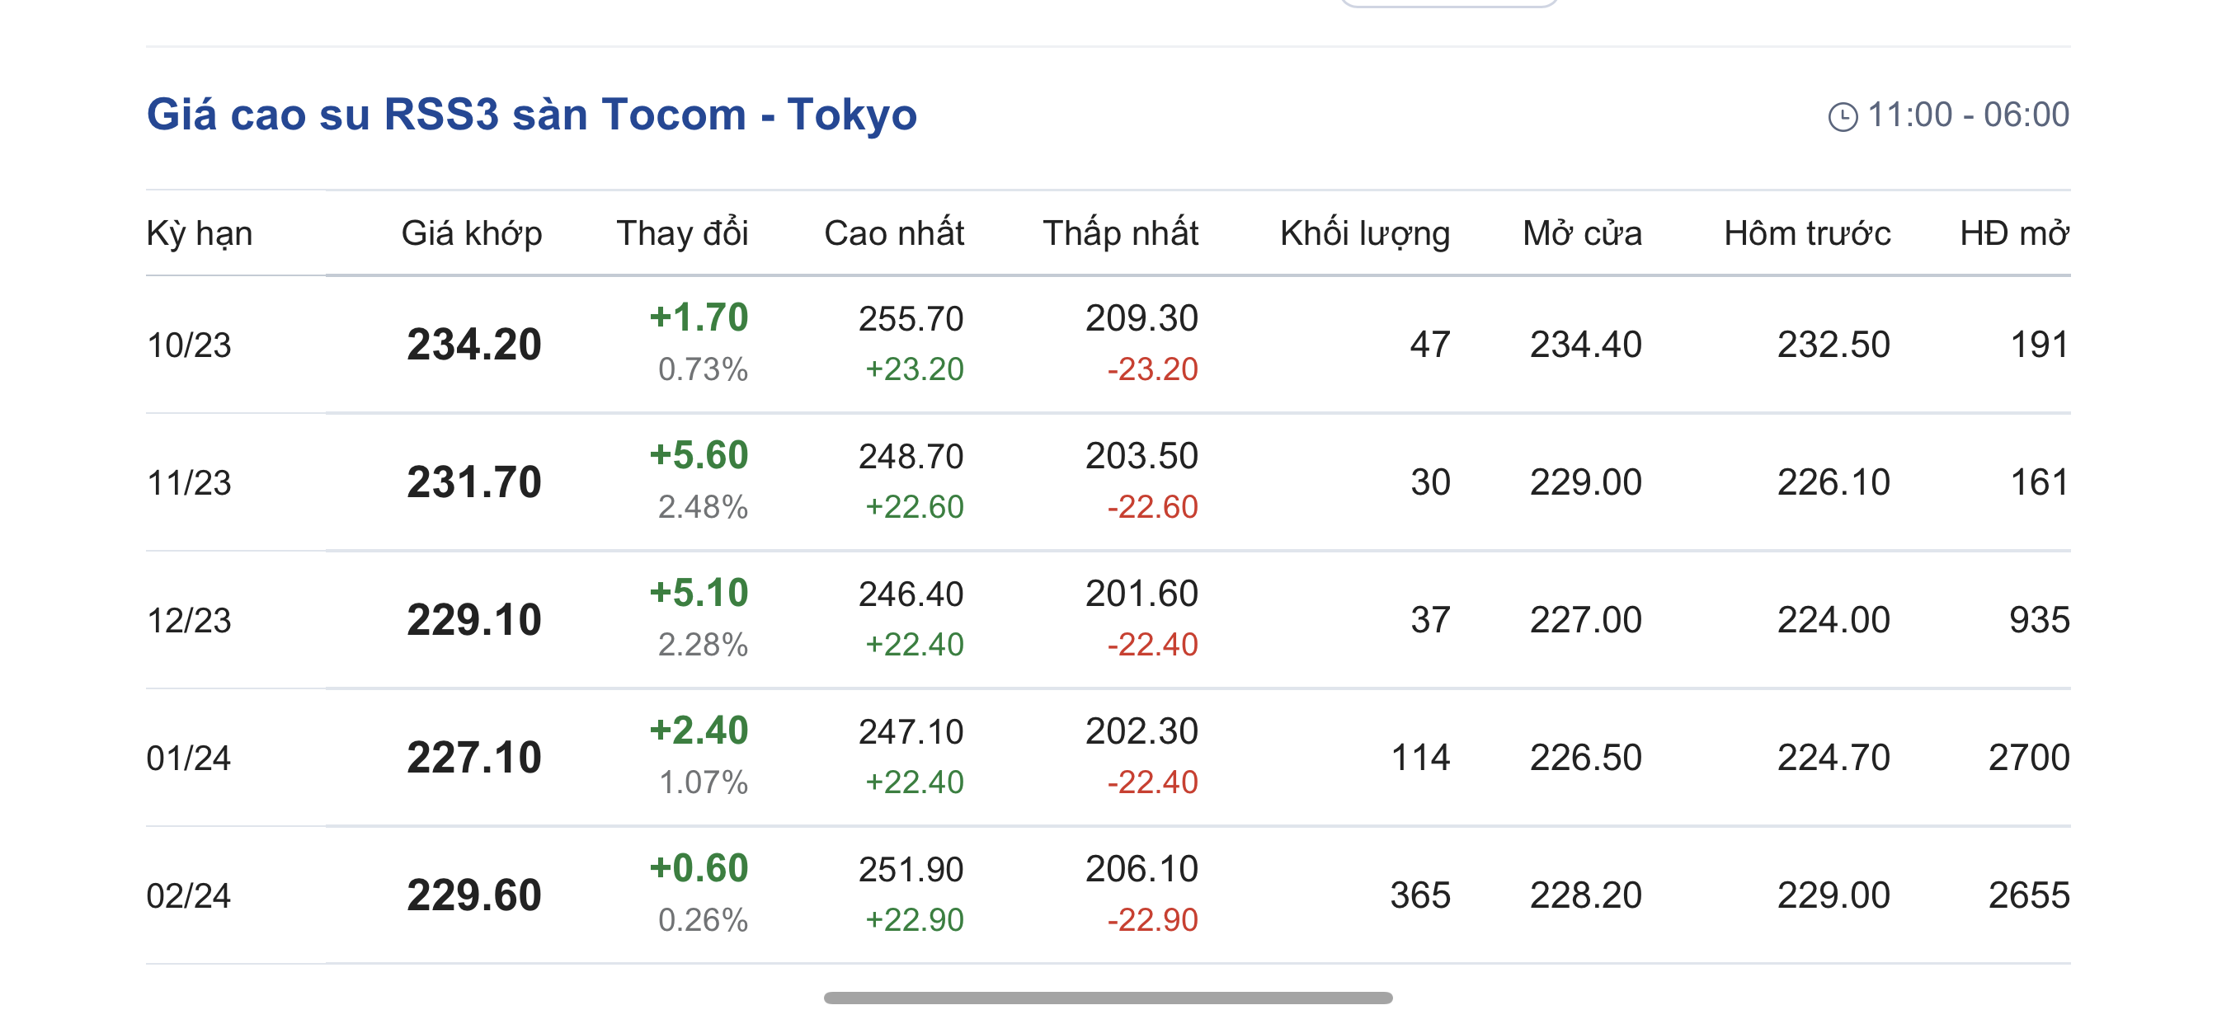The width and height of the screenshot is (2217, 1024).
Task: Click the clock icon beside trading hours
Action: coord(1842,116)
